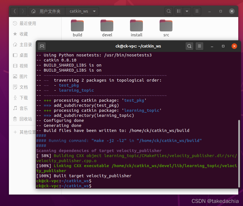Viewport: 243px width, 206px height.
Task: Open the terminal hamburger menu
Action: (199, 46)
